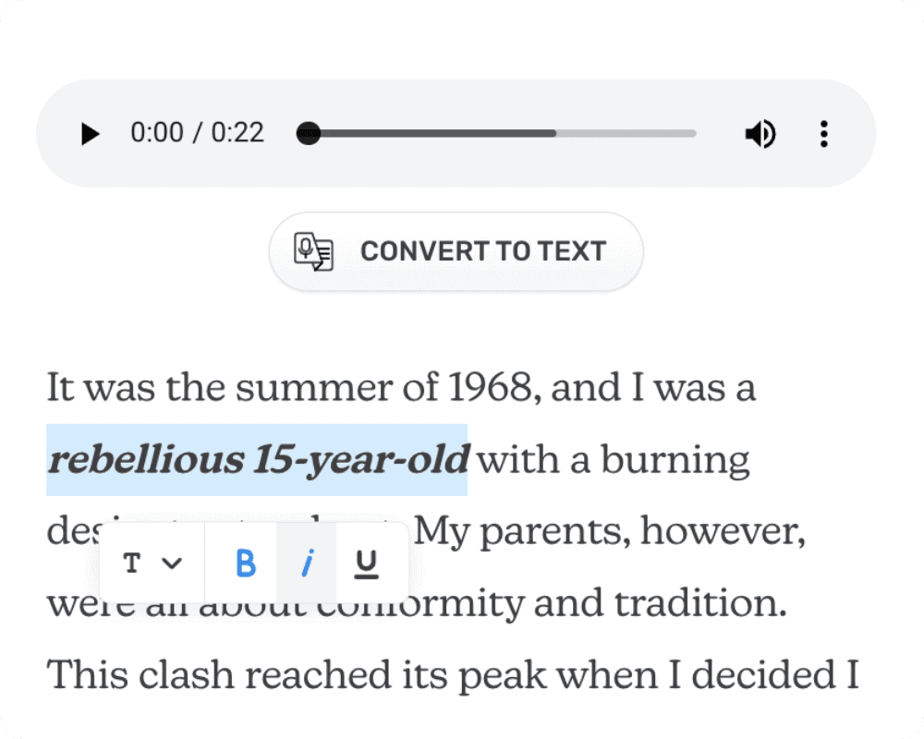Click the speech-to-text microphone icon
Viewport: 924px width, 739px height.
coord(313,251)
